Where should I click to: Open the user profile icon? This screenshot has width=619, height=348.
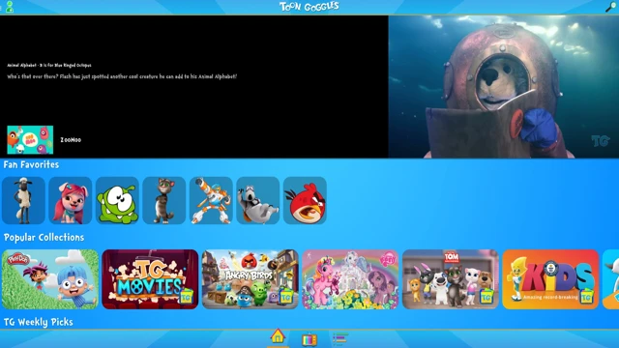[x=10, y=7]
